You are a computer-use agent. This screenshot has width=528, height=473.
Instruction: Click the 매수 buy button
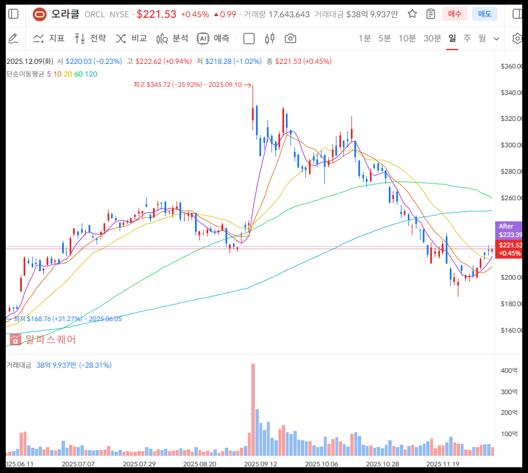coord(454,14)
